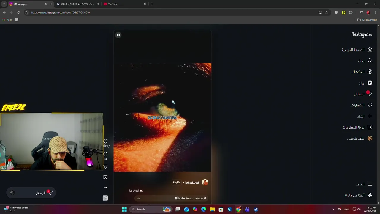This screenshot has height=214, width=380.
Task: Click the 'Locked in.' caption text
Action: point(136,191)
